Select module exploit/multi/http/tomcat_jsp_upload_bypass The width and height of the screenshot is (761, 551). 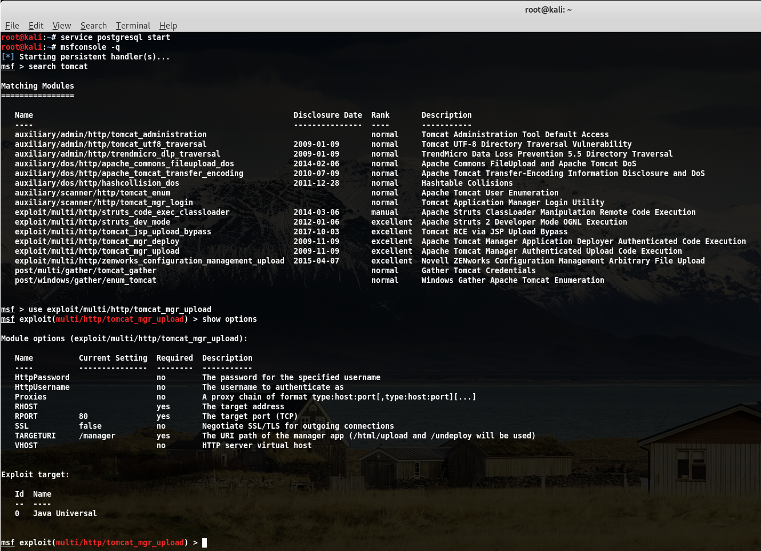(113, 231)
